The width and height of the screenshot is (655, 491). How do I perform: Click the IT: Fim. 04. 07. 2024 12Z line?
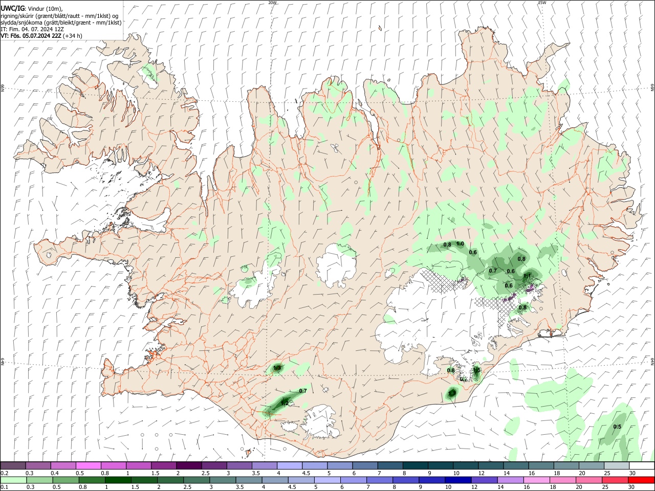(x=31, y=29)
